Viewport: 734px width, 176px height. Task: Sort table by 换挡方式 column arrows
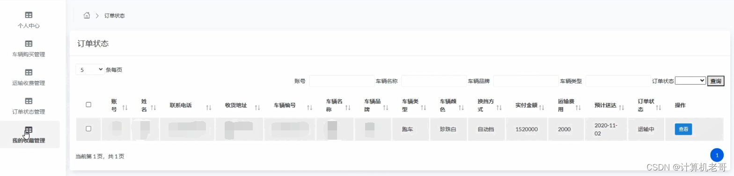coord(499,108)
